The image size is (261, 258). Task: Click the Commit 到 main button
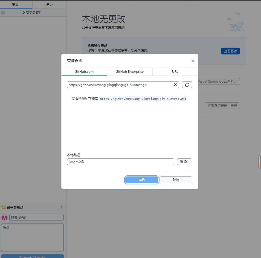[x=32, y=256]
